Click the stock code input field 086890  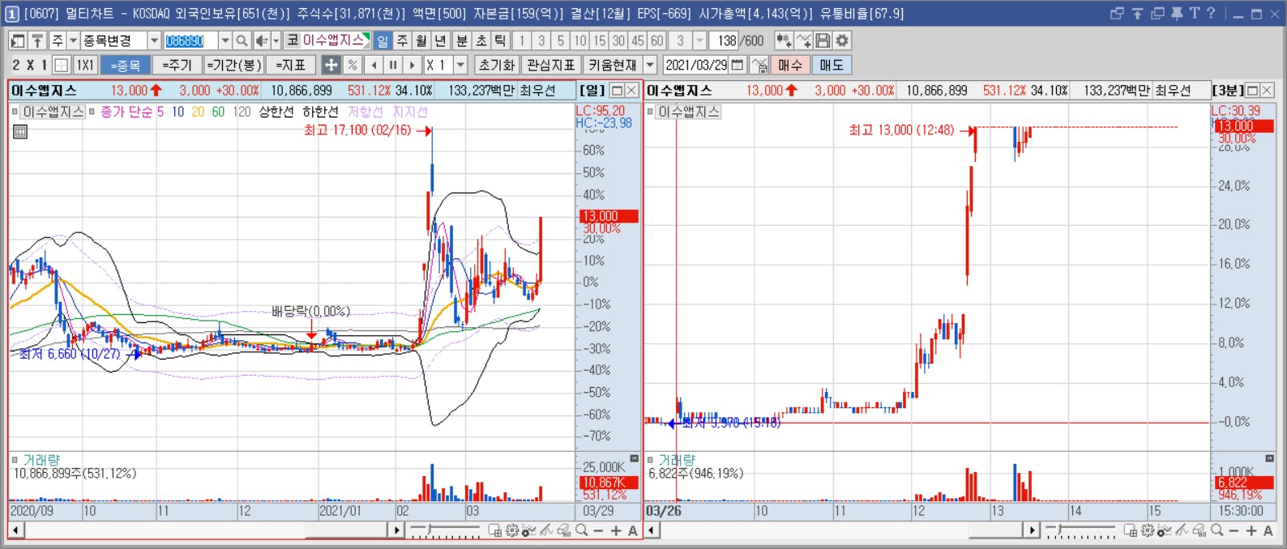190,40
